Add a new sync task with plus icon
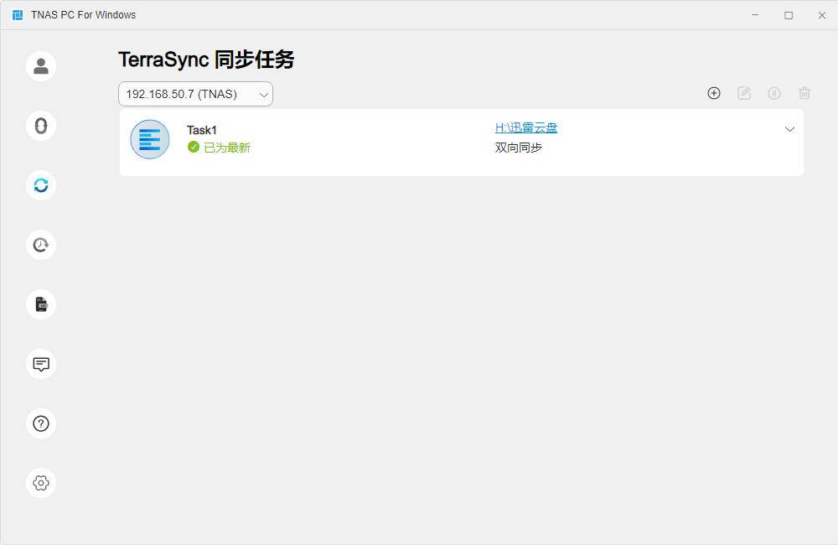This screenshot has width=838, height=545. tap(714, 93)
